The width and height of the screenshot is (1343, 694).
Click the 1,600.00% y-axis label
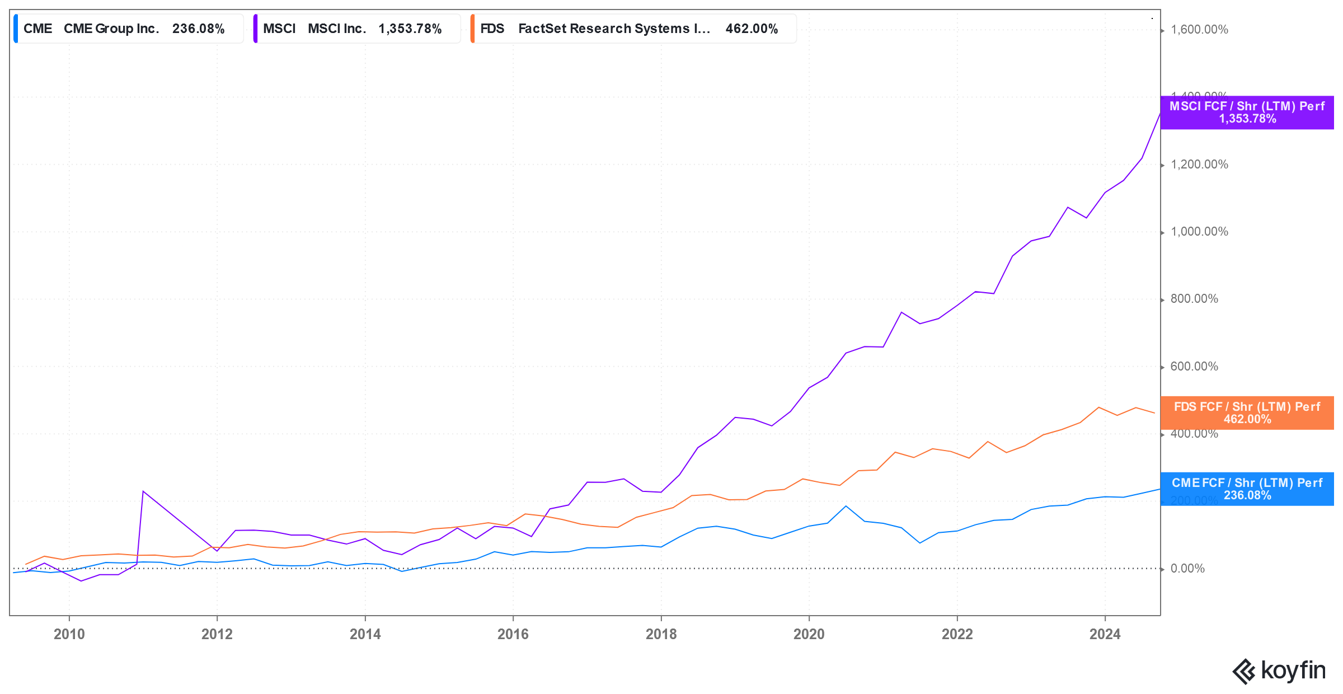[x=1200, y=30]
